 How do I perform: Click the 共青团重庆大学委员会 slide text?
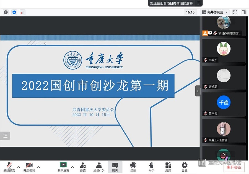93,109
